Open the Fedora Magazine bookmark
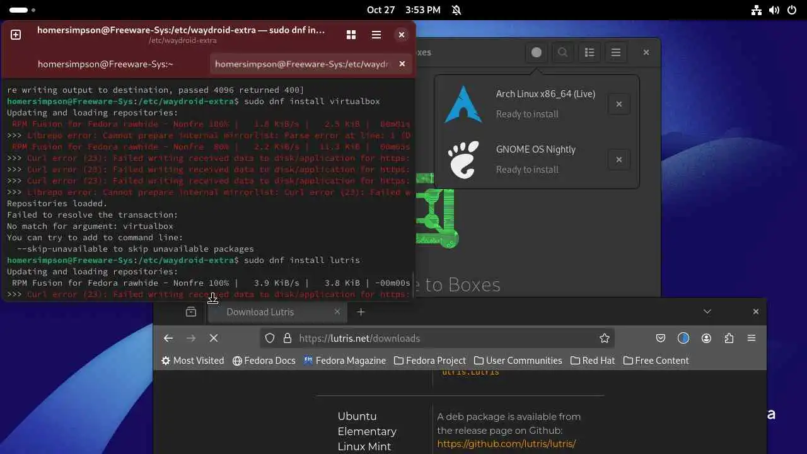 tap(344, 361)
